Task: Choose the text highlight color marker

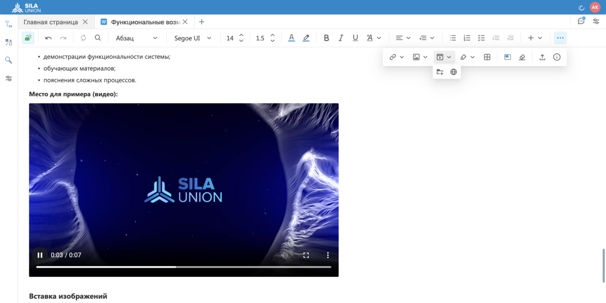Action: tap(306, 38)
